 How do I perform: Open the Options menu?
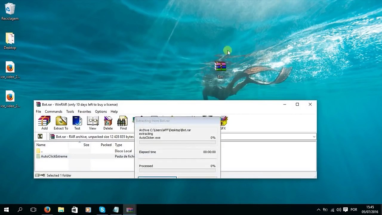(101, 111)
